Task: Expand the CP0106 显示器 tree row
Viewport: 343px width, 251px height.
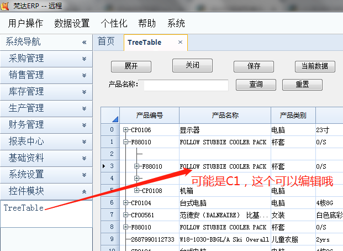Action: [x=126, y=130]
